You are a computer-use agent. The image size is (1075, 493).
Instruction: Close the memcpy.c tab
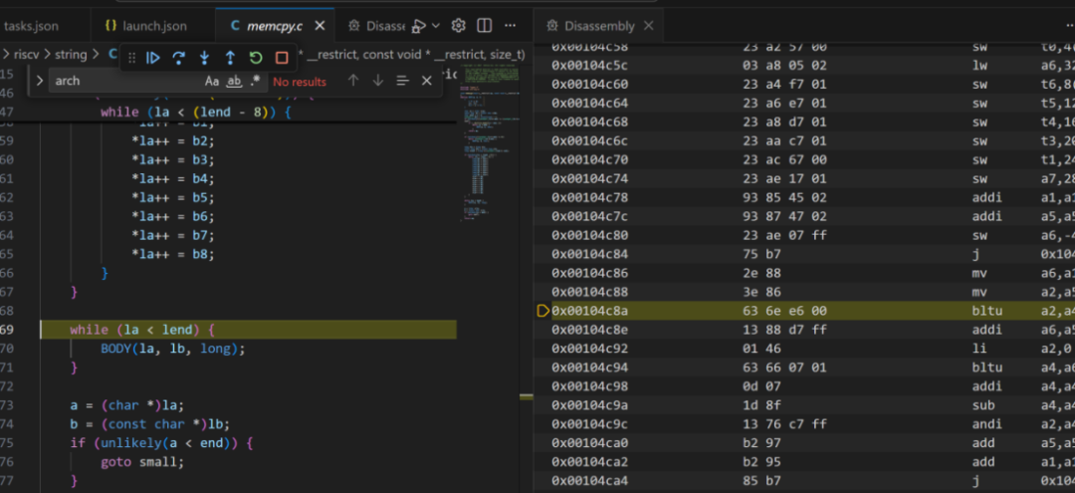point(320,26)
